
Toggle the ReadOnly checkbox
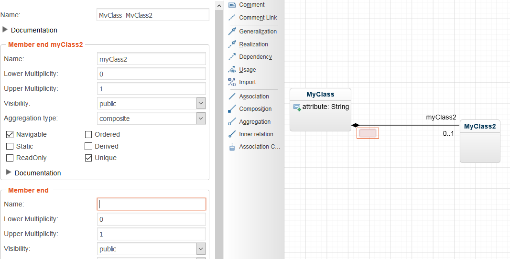tap(10, 158)
